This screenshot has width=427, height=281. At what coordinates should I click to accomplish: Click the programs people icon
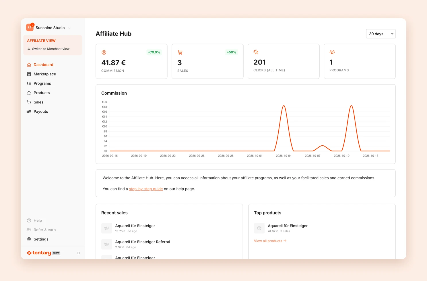tap(332, 52)
